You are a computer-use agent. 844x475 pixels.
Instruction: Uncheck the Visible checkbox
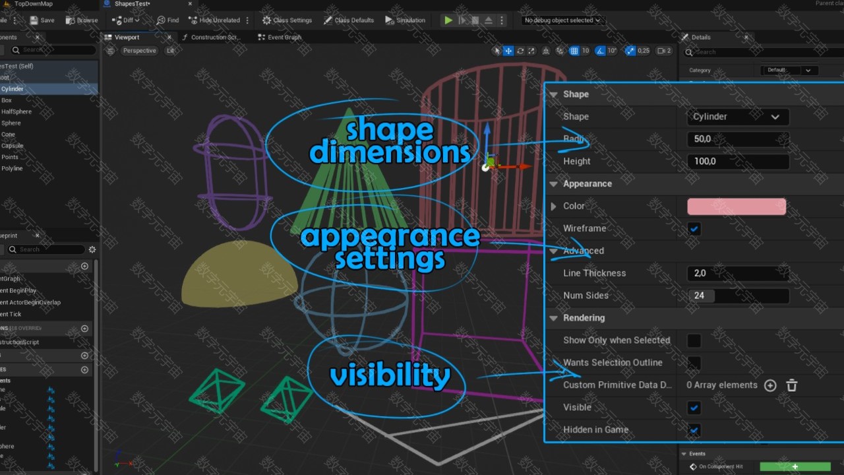pyautogui.click(x=694, y=408)
